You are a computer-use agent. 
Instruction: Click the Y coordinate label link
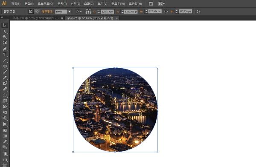(x=118, y=12)
